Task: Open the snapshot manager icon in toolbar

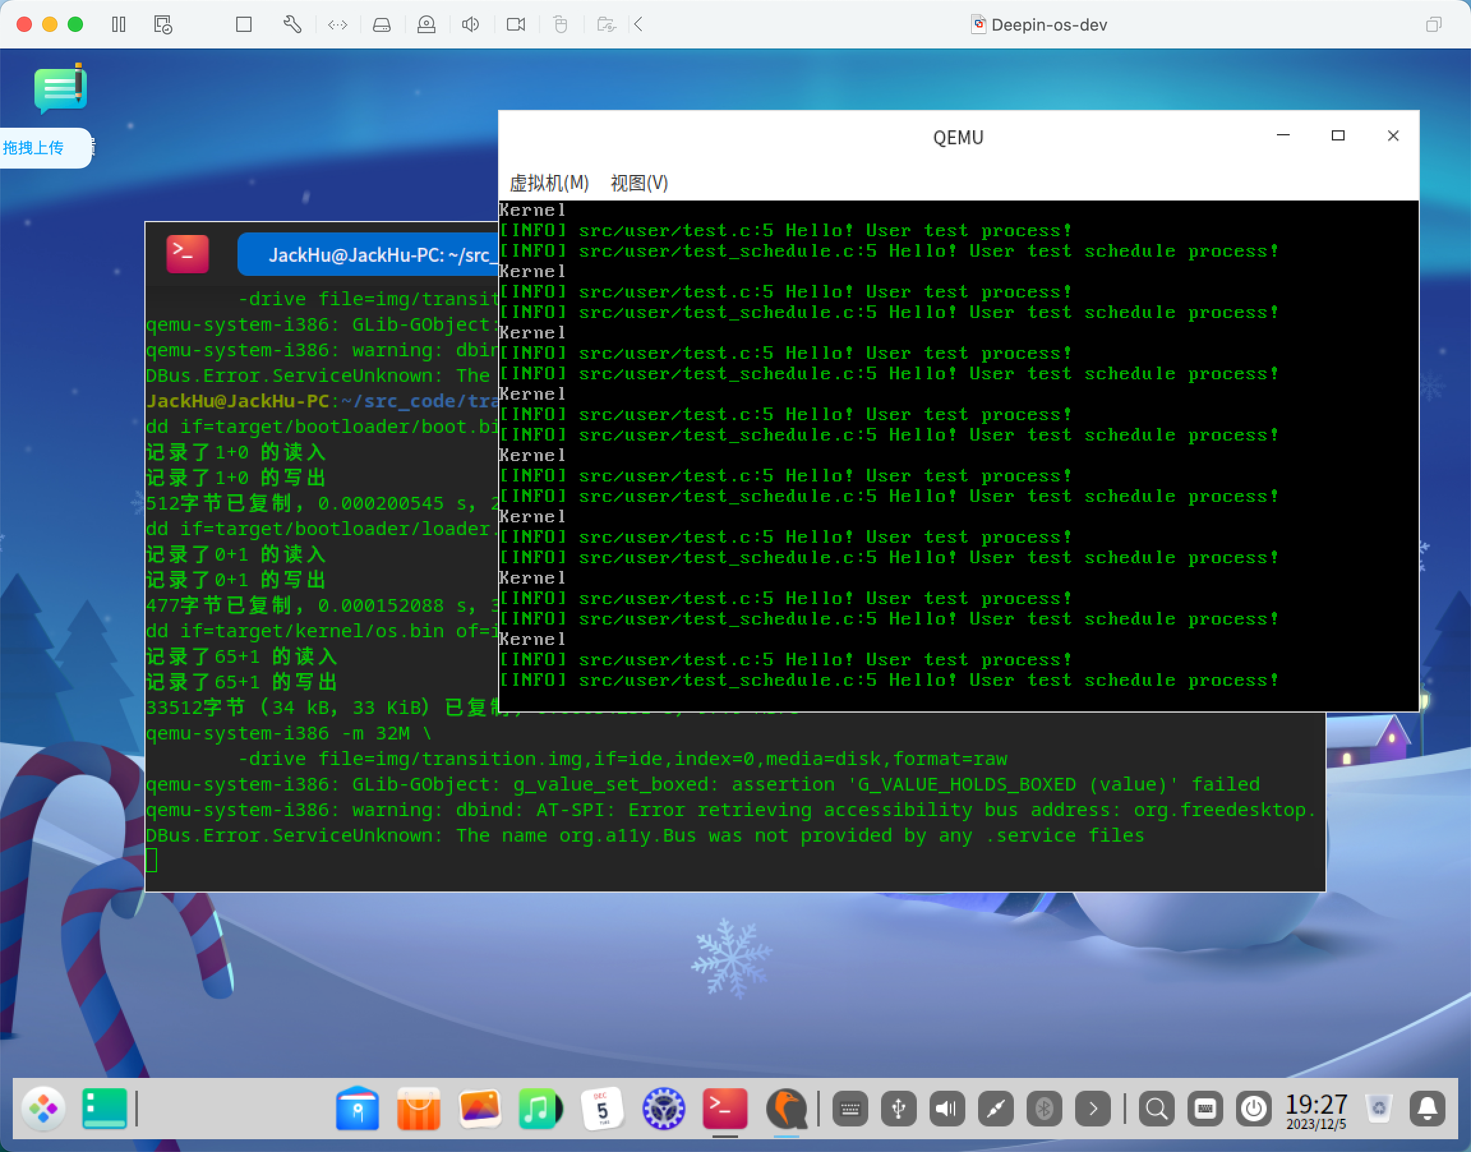Action: coord(162,25)
